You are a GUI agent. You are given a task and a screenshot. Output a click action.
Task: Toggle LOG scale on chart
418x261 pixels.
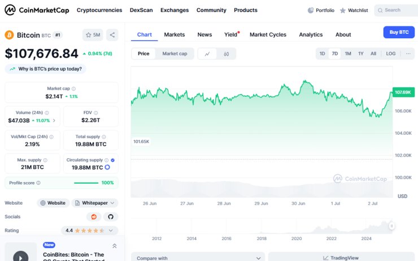point(391,54)
